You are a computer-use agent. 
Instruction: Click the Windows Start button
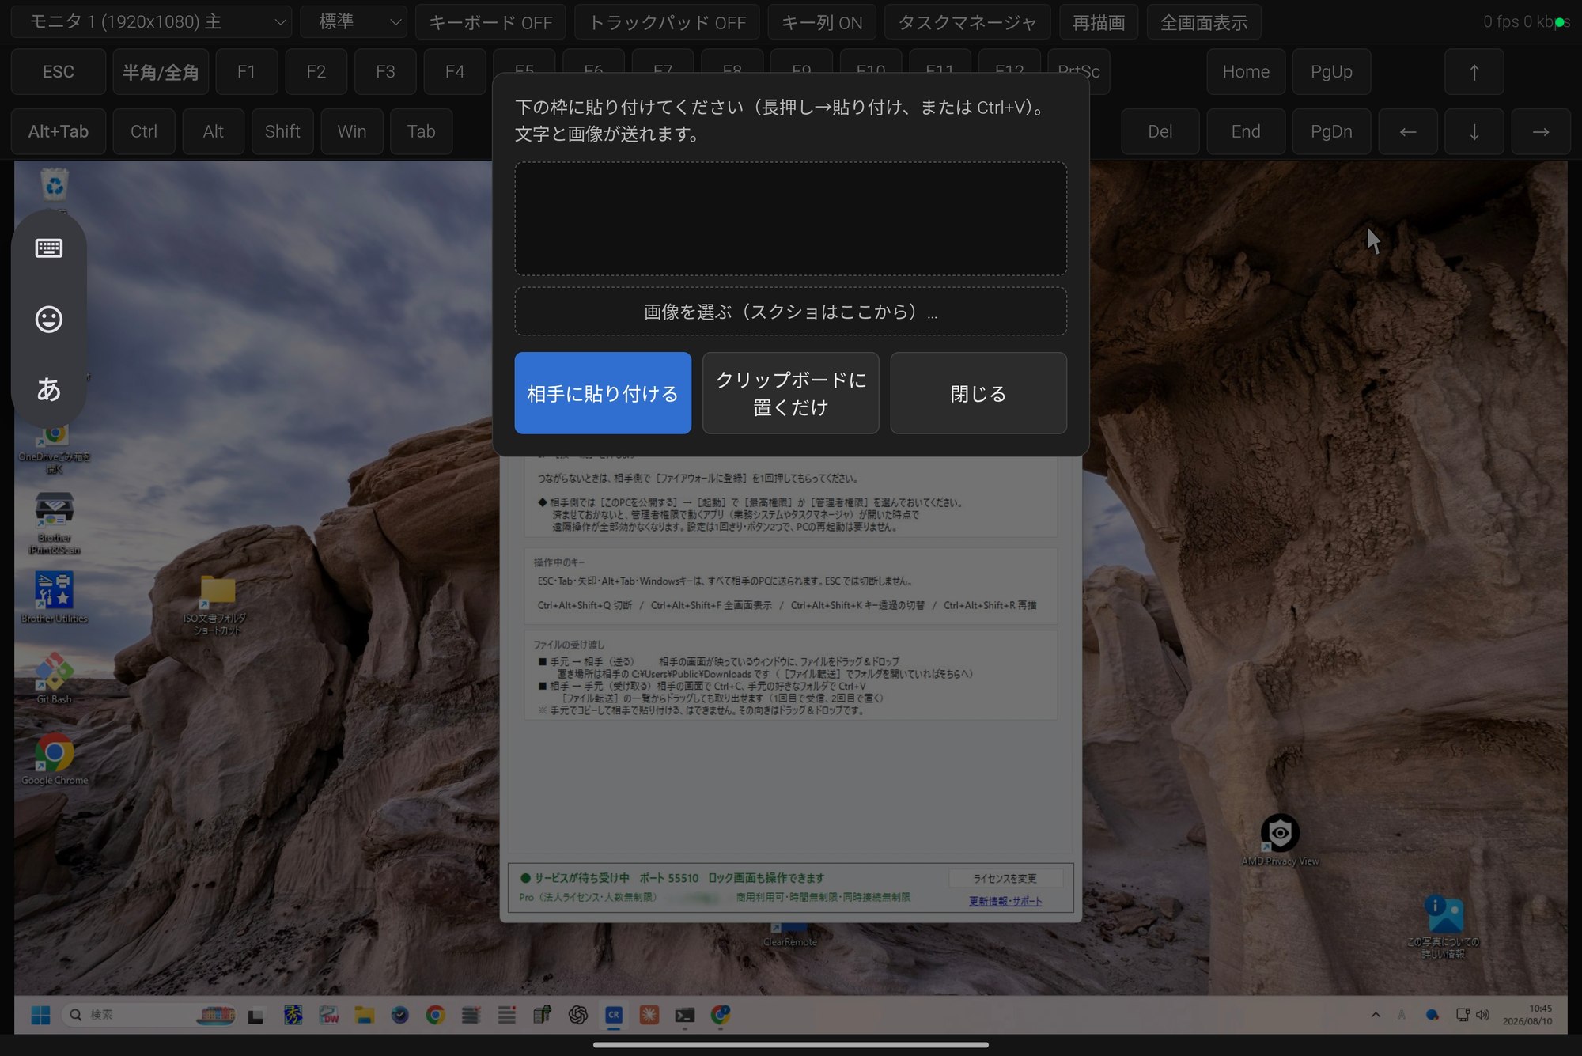point(40,1015)
